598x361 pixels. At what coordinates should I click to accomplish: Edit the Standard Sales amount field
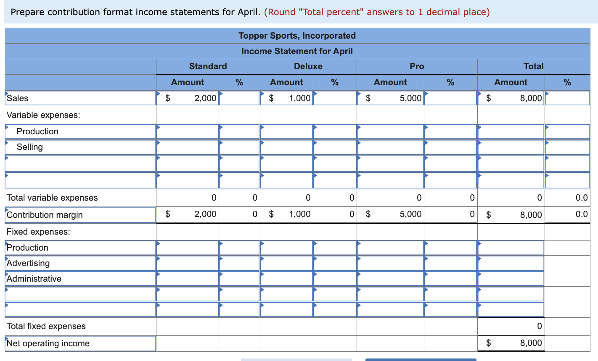click(188, 98)
